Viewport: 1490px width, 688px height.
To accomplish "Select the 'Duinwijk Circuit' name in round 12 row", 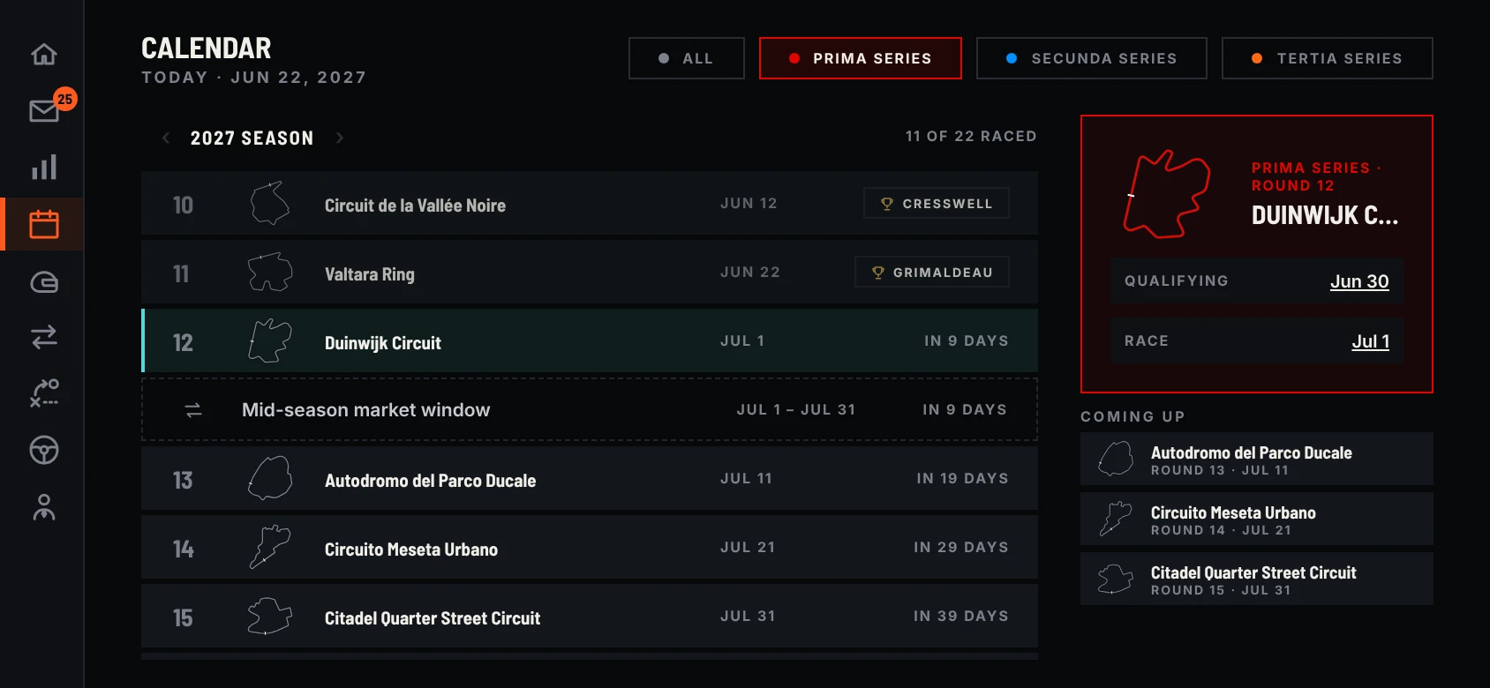I will click(383, 343).
